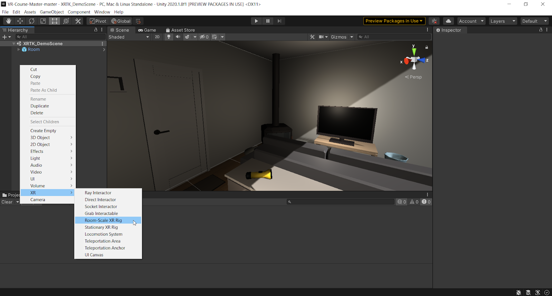Click the Clear console button
The width and height of the screenshot is (552, 296).
tap(7, 202)
